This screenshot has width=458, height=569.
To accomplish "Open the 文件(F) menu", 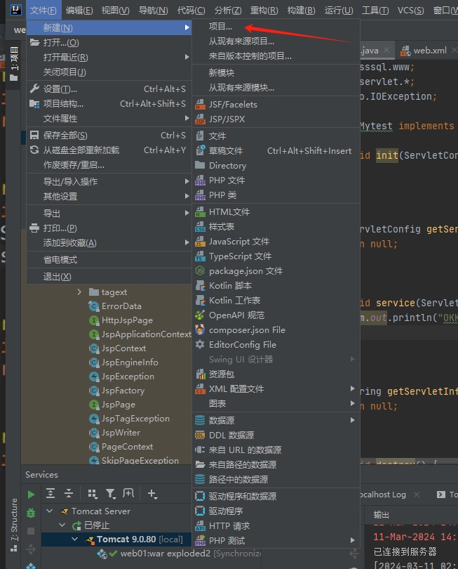I will [x=43, y=10].
